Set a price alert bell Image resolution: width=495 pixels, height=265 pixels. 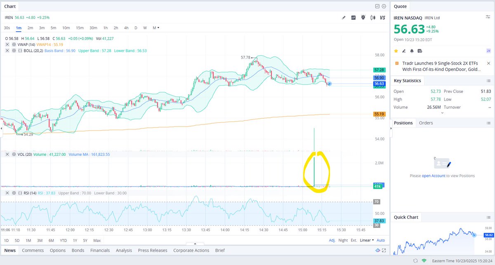pos(412,51)
